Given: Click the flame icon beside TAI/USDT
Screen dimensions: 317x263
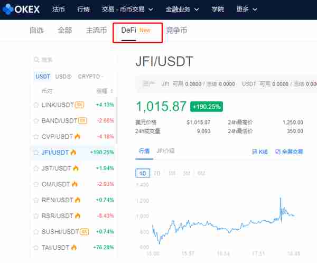Looking at the screenshot, I should click(x=74, y=248).
